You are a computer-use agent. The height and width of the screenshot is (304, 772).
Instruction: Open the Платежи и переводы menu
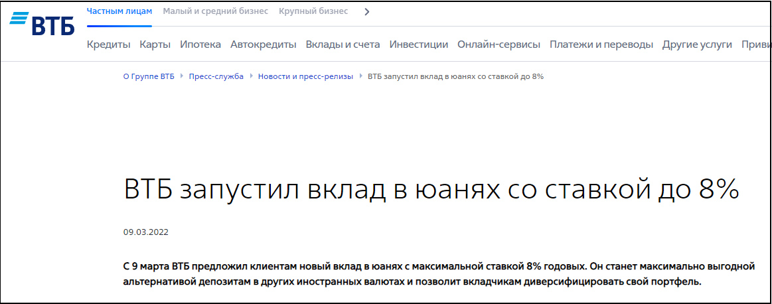coord(601,45)
